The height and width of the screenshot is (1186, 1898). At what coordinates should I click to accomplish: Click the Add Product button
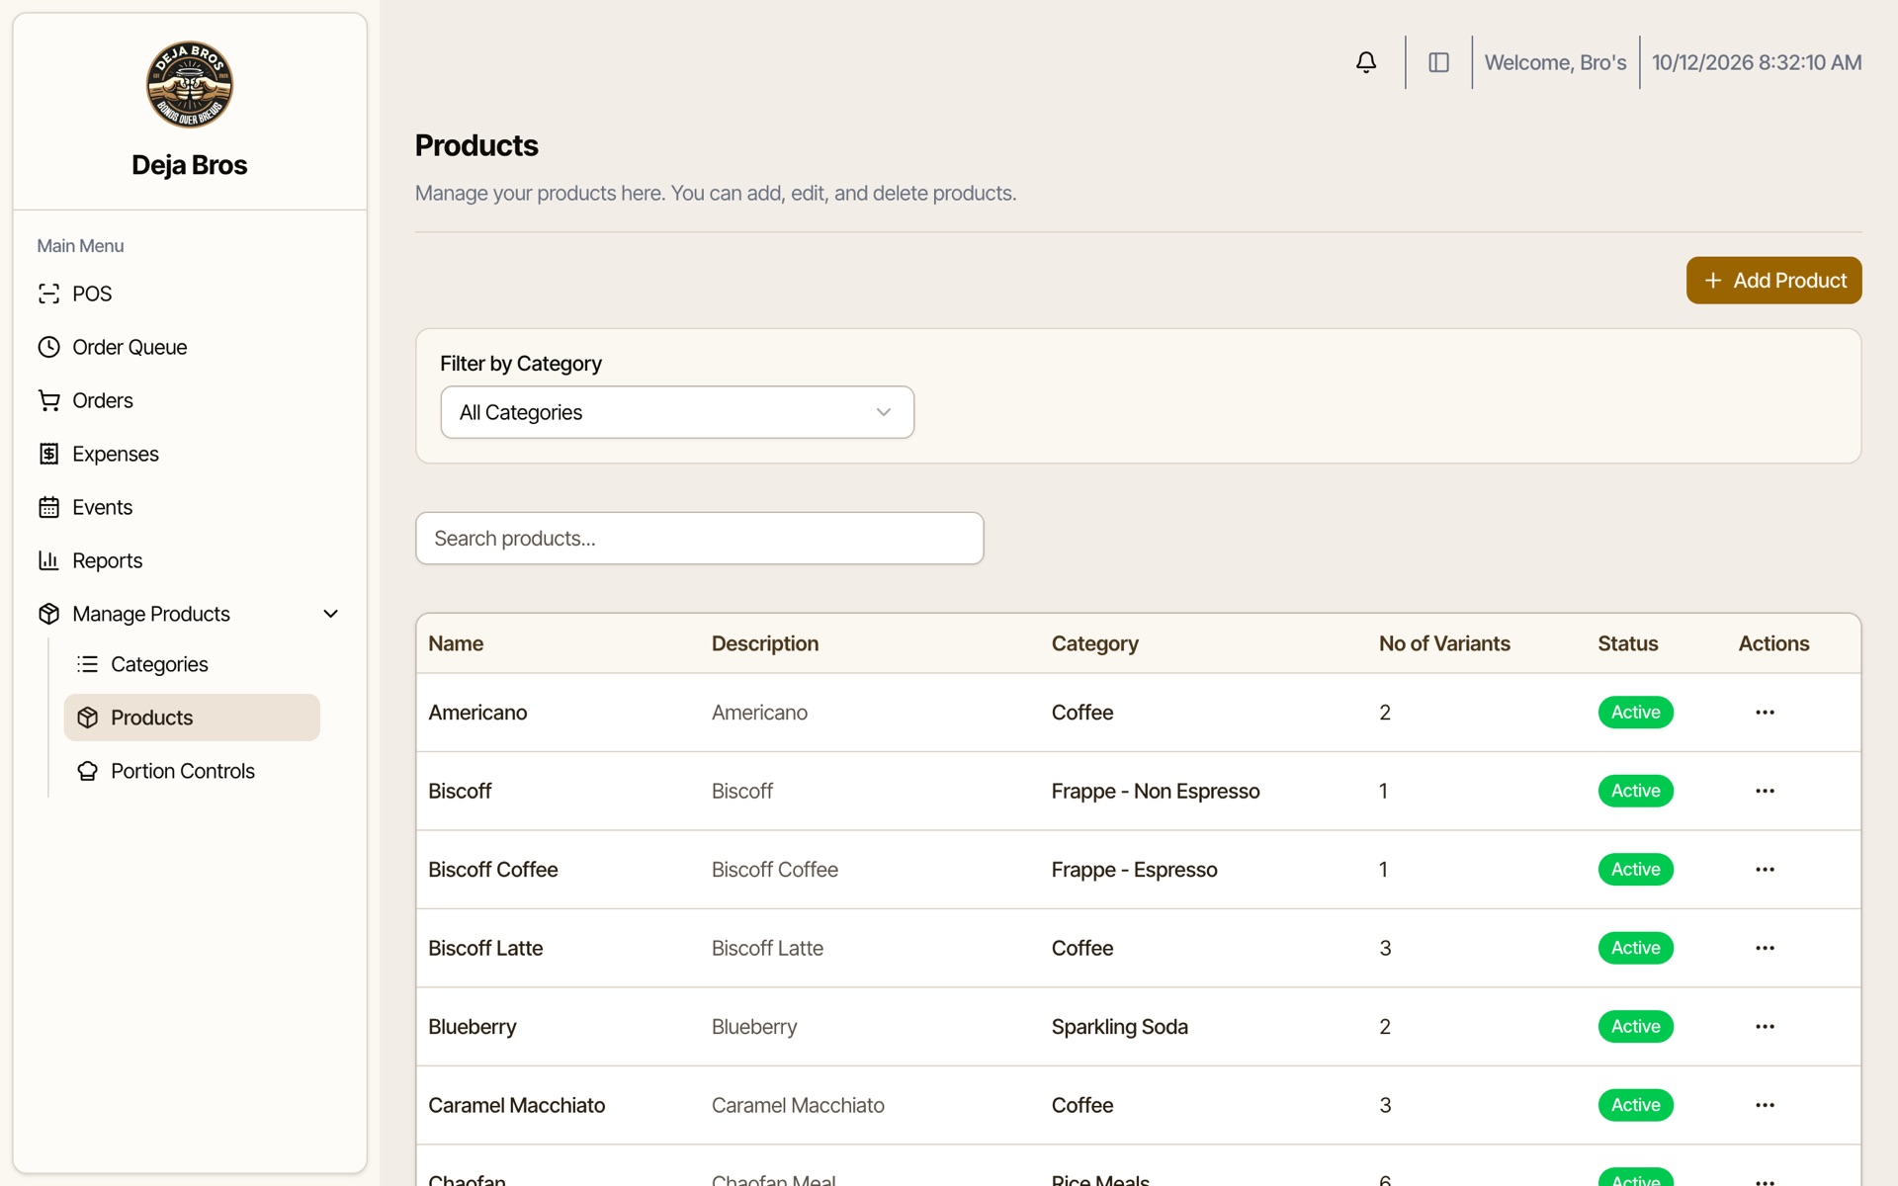point(1773,281)
